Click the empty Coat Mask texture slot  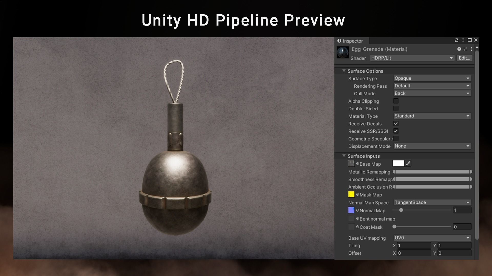[x=351, y=227]
